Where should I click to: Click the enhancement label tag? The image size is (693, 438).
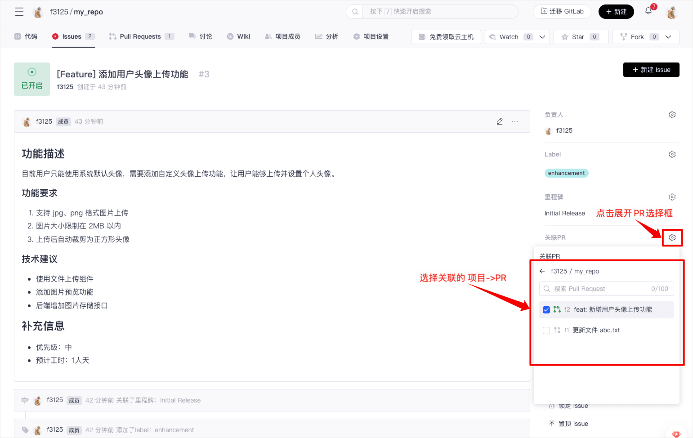[566, 173]
